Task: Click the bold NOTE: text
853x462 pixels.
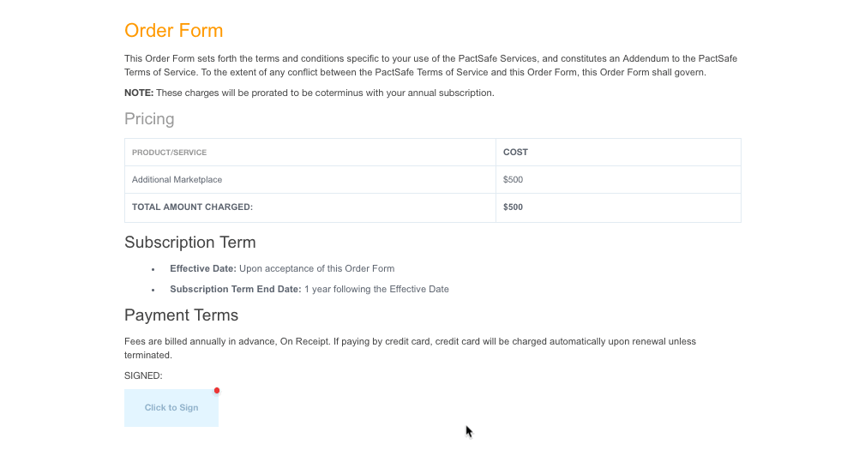Action: click(x=139, y=93)
